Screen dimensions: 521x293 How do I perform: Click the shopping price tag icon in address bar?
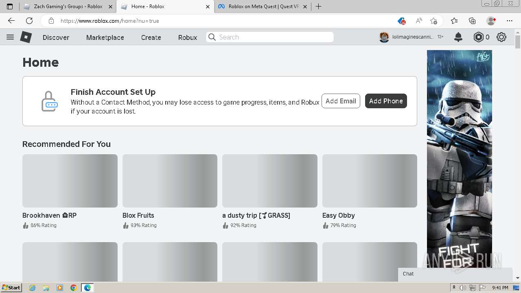(x=401, y=21)
